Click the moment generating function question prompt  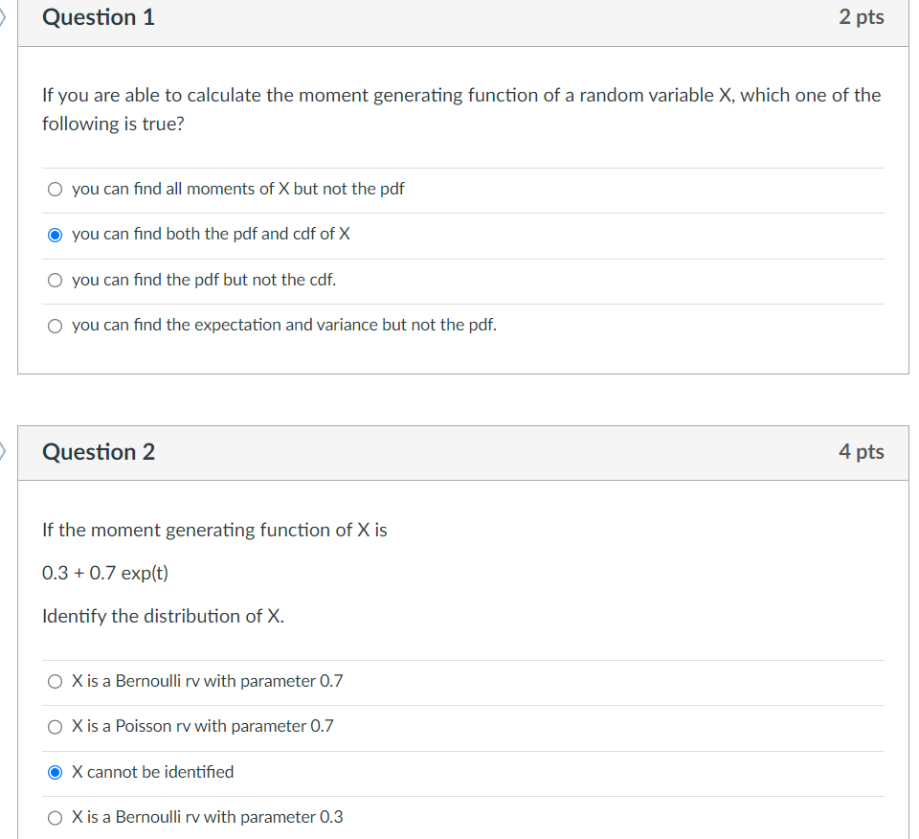point(214,530)
